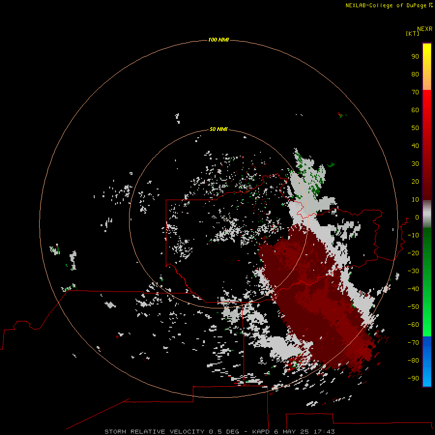
Task: Click the [KT] units label
Action: pyautogui.click(x=412, y=33)
